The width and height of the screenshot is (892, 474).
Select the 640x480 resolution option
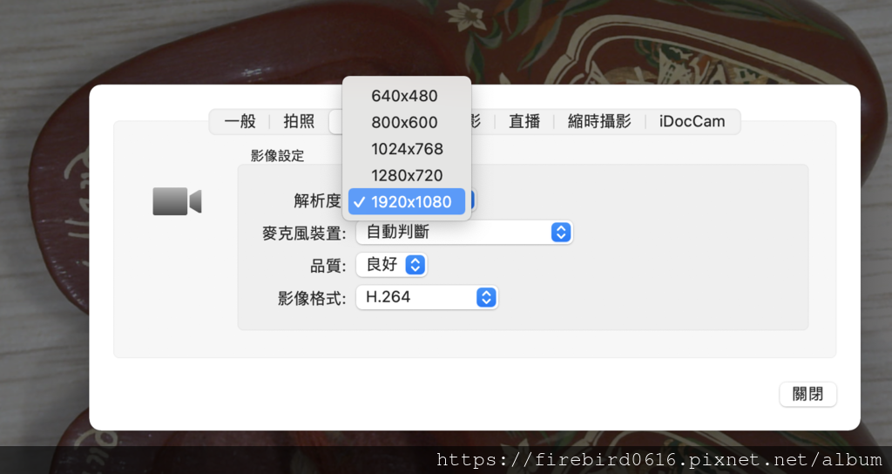pos(407,96)
